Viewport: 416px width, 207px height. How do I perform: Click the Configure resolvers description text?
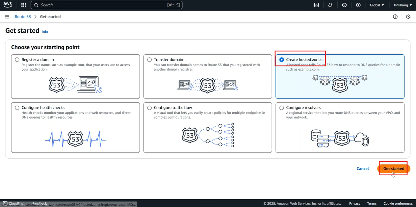point(343,115)
